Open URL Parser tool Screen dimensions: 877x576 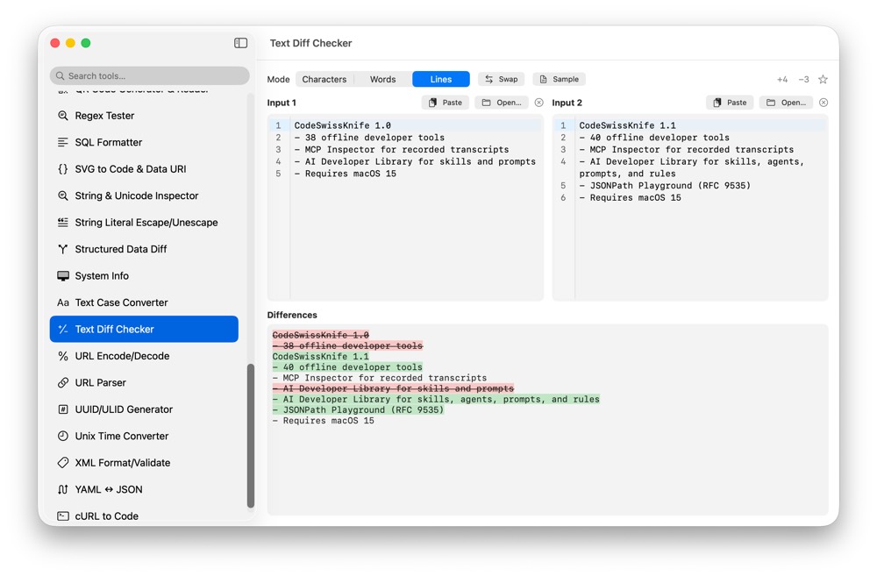click(144, 382)
